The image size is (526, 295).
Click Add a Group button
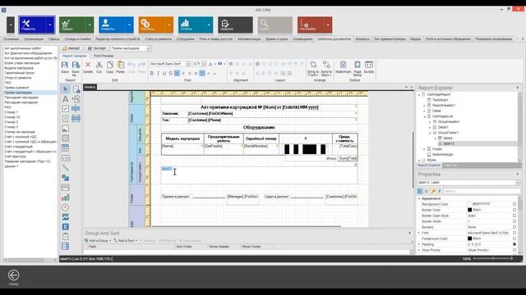98,240
